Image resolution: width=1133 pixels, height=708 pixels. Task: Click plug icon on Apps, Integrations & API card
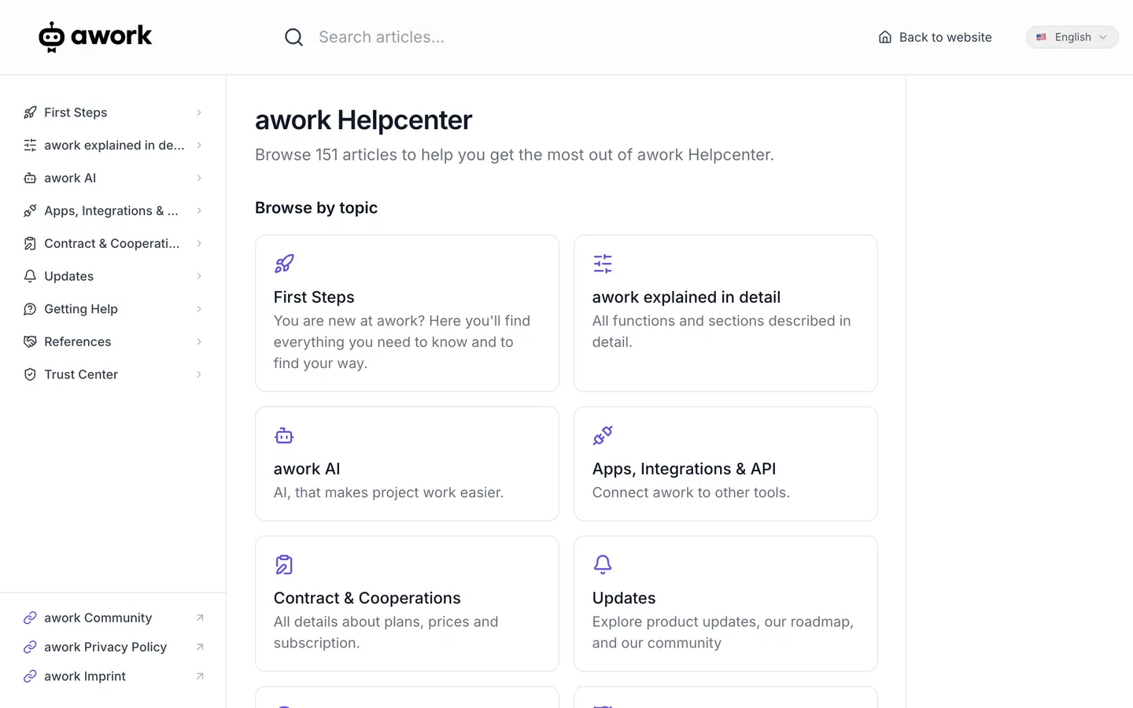pos(603,435)
